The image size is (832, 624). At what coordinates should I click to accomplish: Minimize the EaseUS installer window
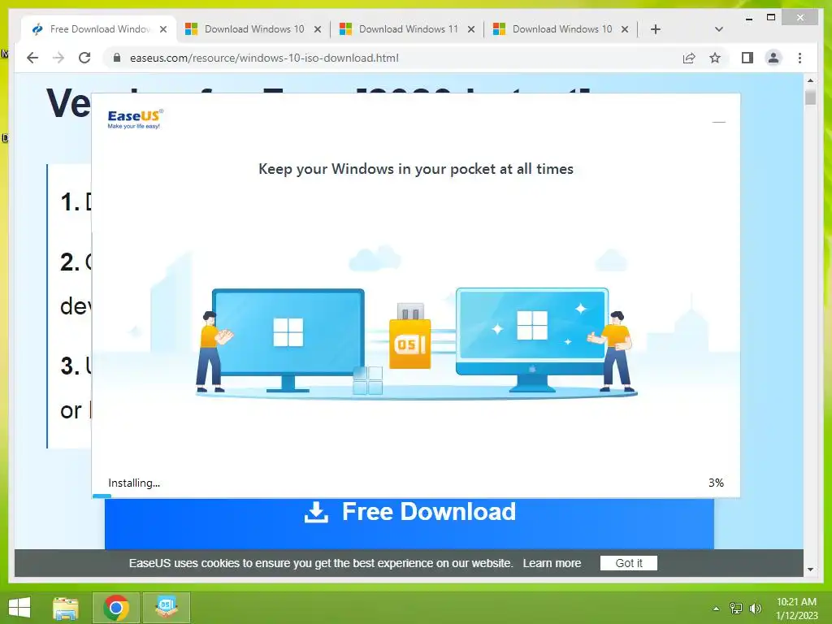tap(718, 122)
